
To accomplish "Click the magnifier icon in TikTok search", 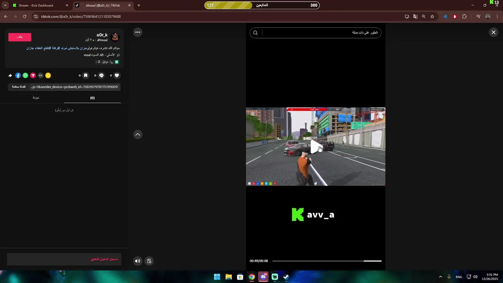I will tap(255, 33).
